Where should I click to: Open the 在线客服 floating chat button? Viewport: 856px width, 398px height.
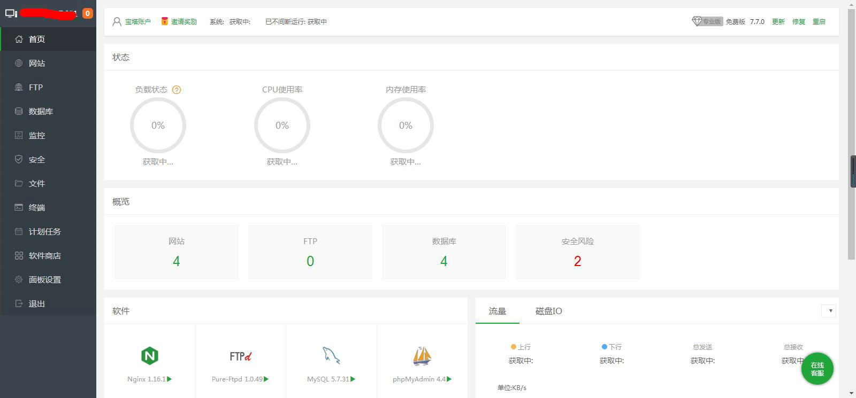(817, 369)
